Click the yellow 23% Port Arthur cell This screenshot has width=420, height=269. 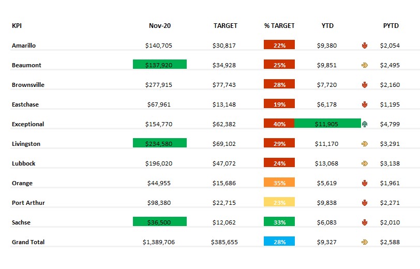[x=279, y=202]
